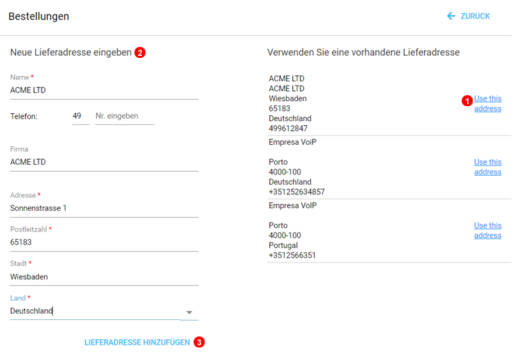This screenshot has height=364, width=512.
Task: Click the red number 1 badge
Action: (467, 101)
